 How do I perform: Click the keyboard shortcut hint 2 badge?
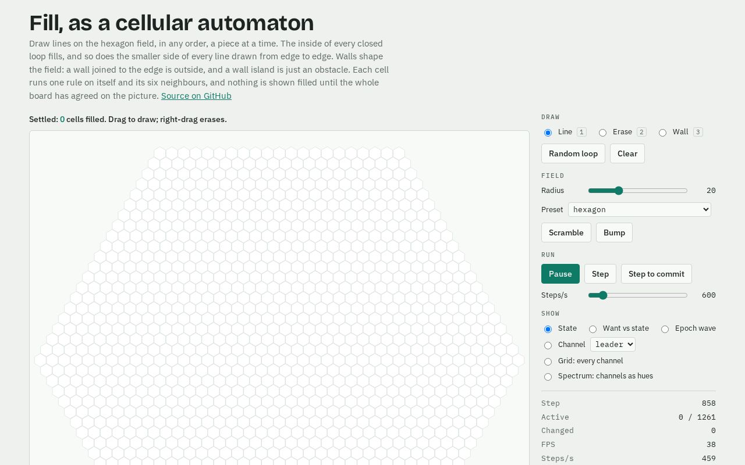click(x=641, y=132)
